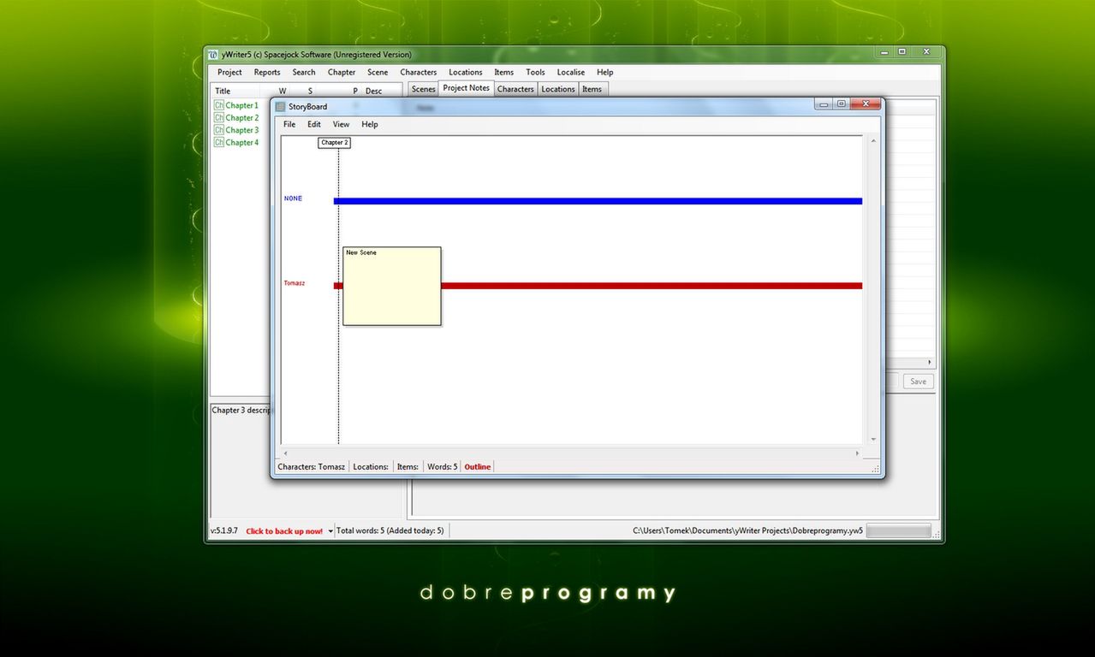Open the StoryBoard View menu
The image size is (1095, 657).
[x=341, y=124]
